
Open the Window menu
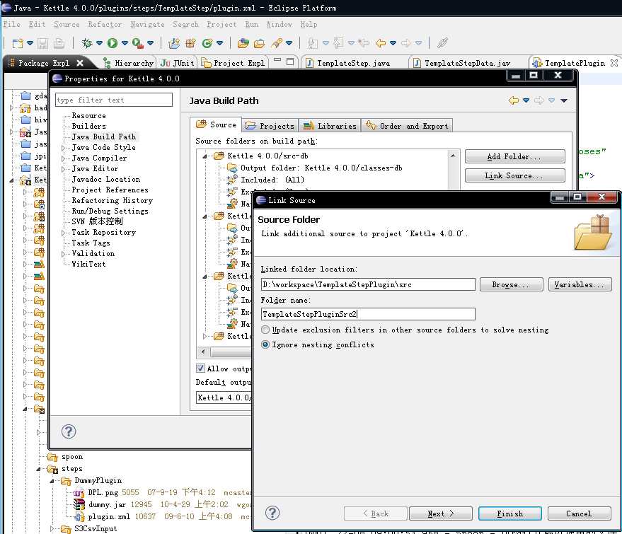coord(279,24)
